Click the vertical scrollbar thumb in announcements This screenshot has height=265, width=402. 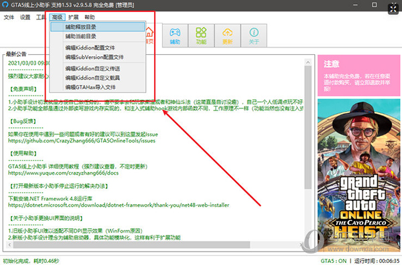pyautogui.click(x=308, y=128)
